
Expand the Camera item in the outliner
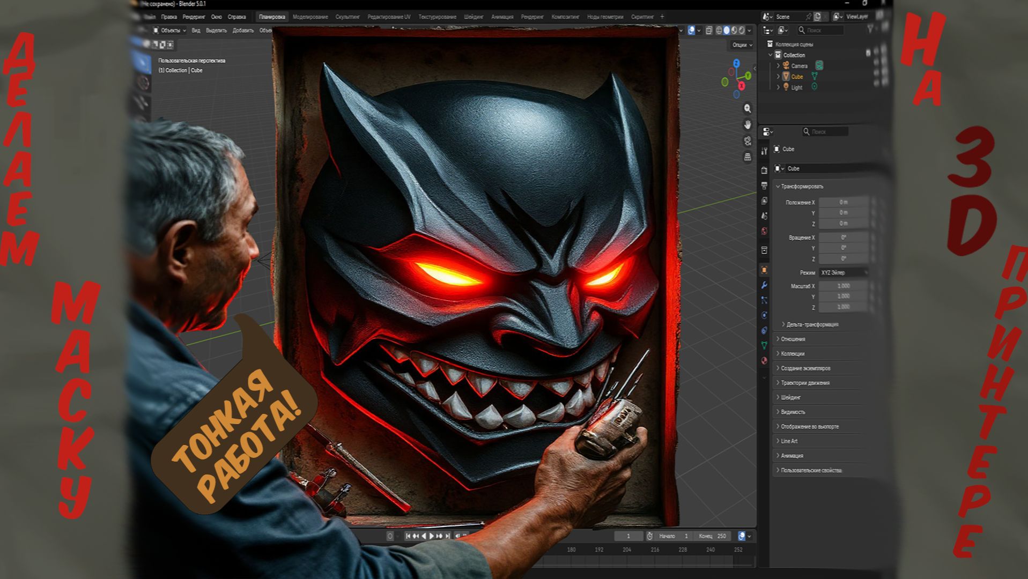pos(779,65)
